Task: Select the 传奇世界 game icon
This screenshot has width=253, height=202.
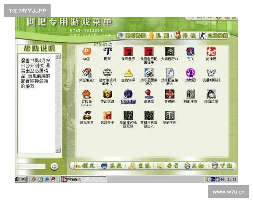Action: coord(128,52)
